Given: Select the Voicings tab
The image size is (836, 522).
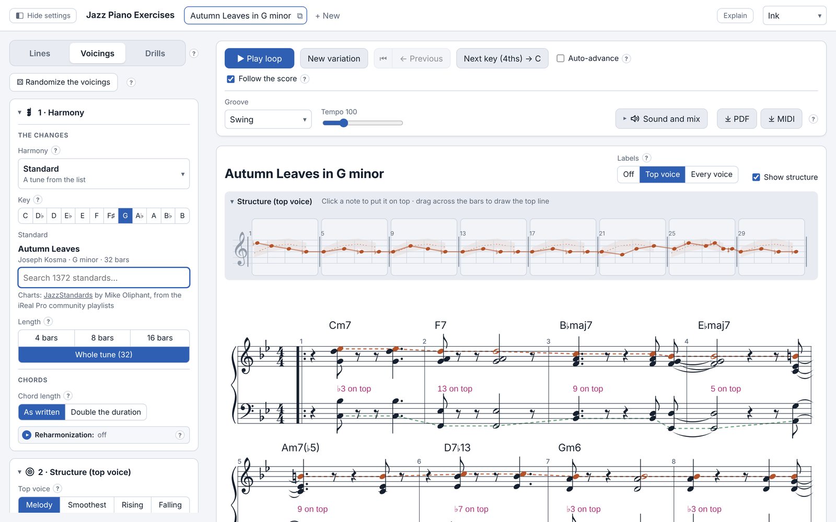Looking at the screenshot, I should click(97, 53).
